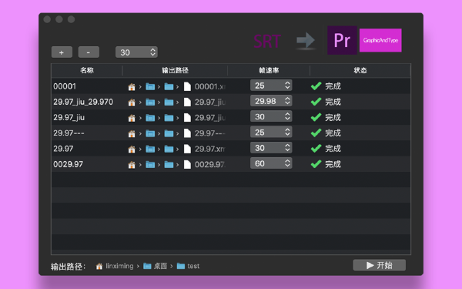Click second folder icon in row 00001 path
This screenshot has height=289, width=462.
(x=169, y=86)
